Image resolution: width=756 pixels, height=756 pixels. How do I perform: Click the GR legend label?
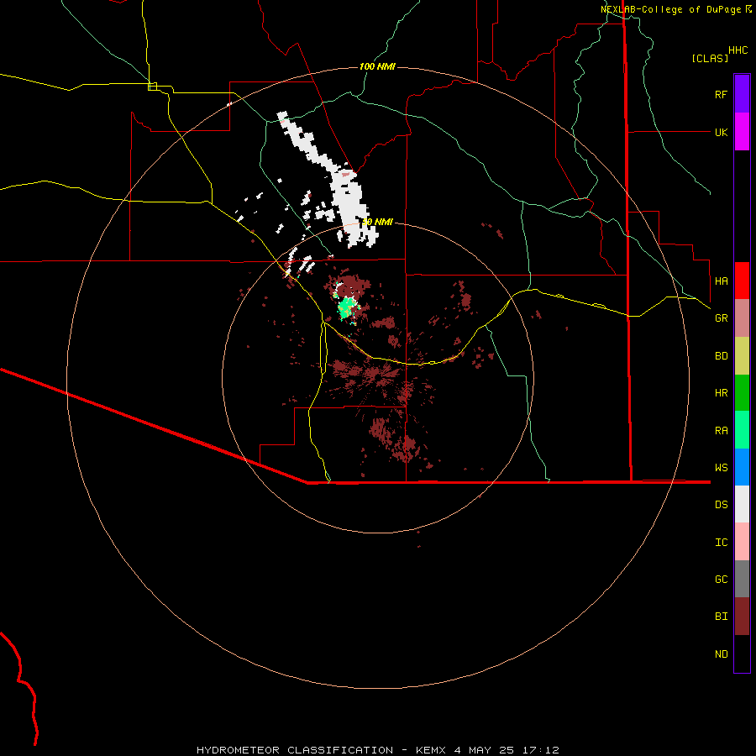coord(721,318)
